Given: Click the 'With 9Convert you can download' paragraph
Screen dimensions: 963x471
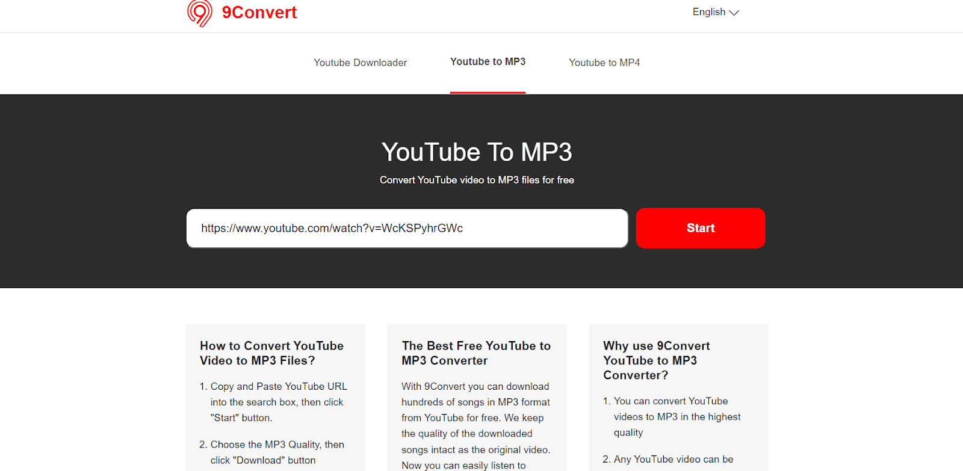Looking at the screenshot, I should pyautogui.click(x=476, y=426).
